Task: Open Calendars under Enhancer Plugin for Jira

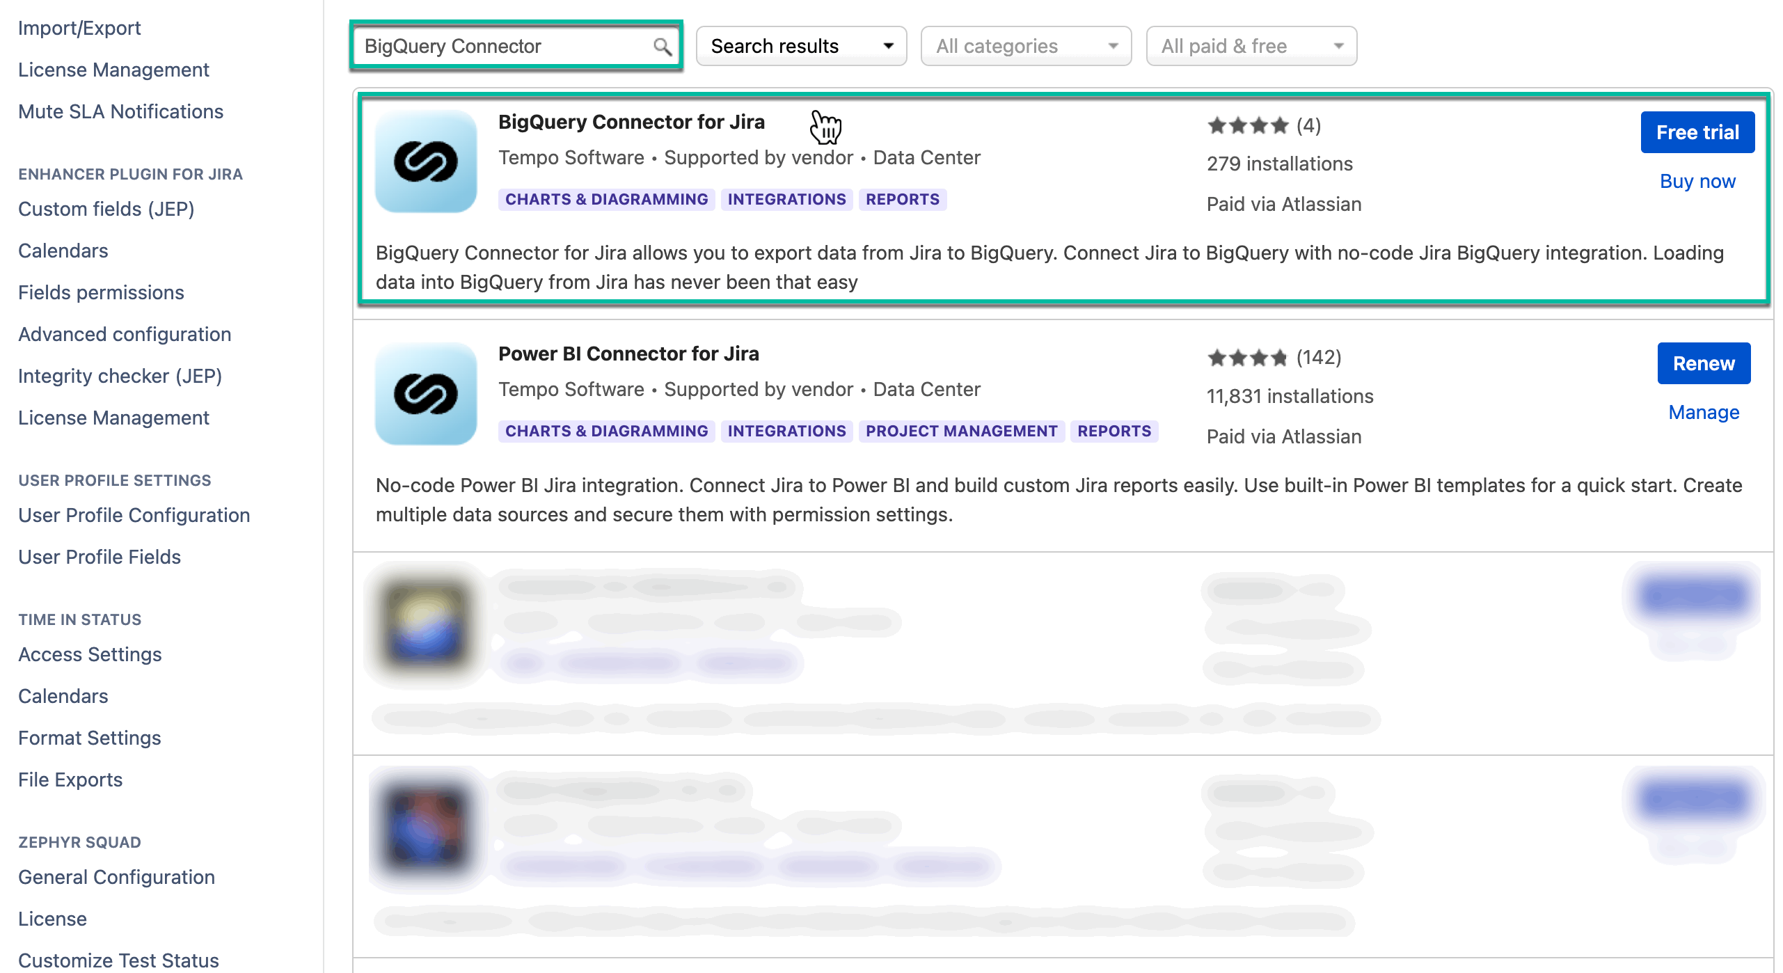Action: coord(63,251)
